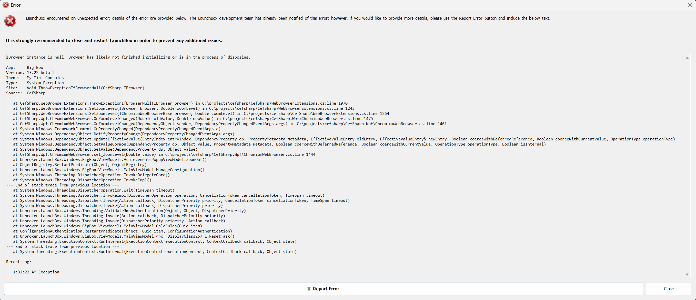
Task: Click the 'LaunchBox encountered an unexpected error' message
Action: coord(288,18)
